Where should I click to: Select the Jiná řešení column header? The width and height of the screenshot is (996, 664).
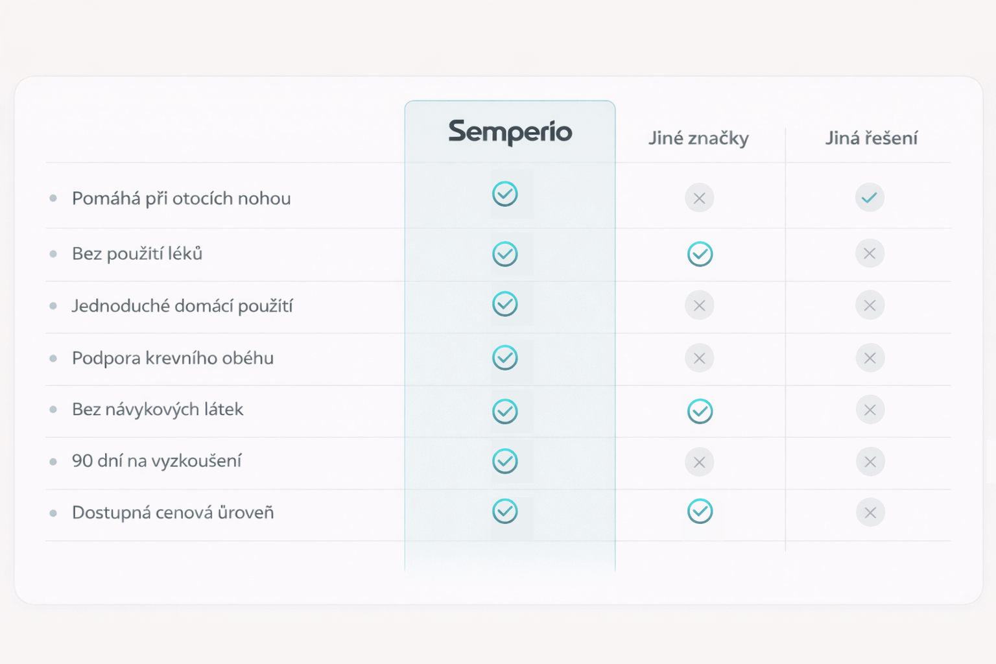(x=871, y=138)
